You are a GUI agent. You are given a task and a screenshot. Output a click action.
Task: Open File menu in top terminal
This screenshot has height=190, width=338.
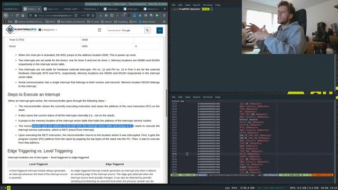tap(174, 5)
